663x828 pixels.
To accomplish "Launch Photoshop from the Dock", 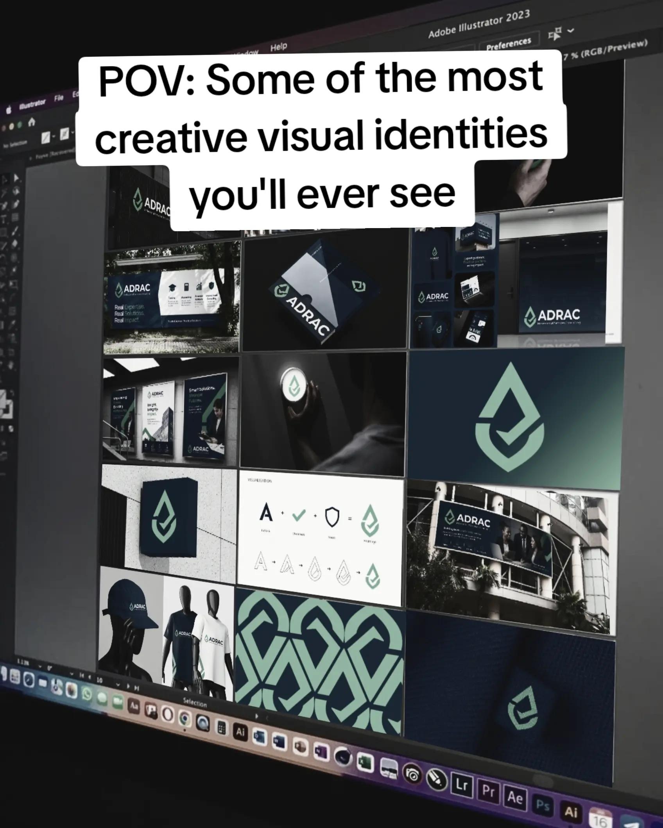I will pyautogui.click(x=543, y=805).
